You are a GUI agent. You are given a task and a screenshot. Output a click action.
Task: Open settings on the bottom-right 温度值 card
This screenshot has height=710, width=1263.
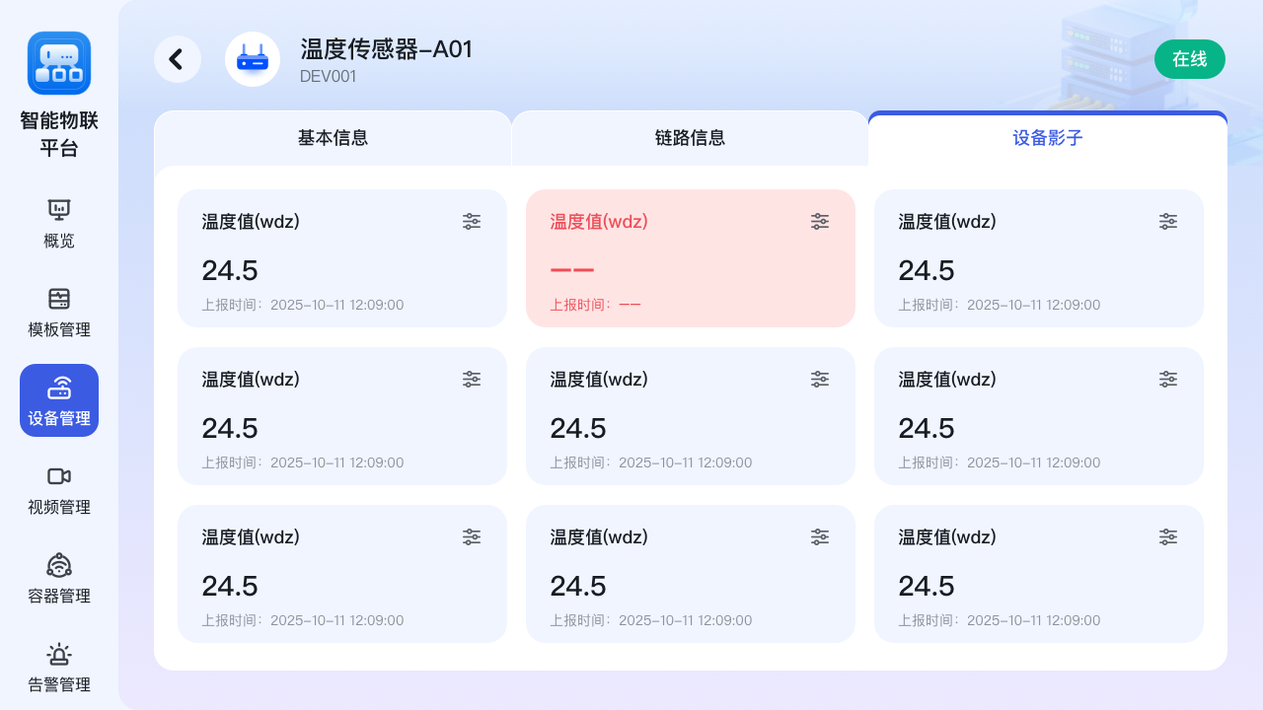coord(1168,536)
